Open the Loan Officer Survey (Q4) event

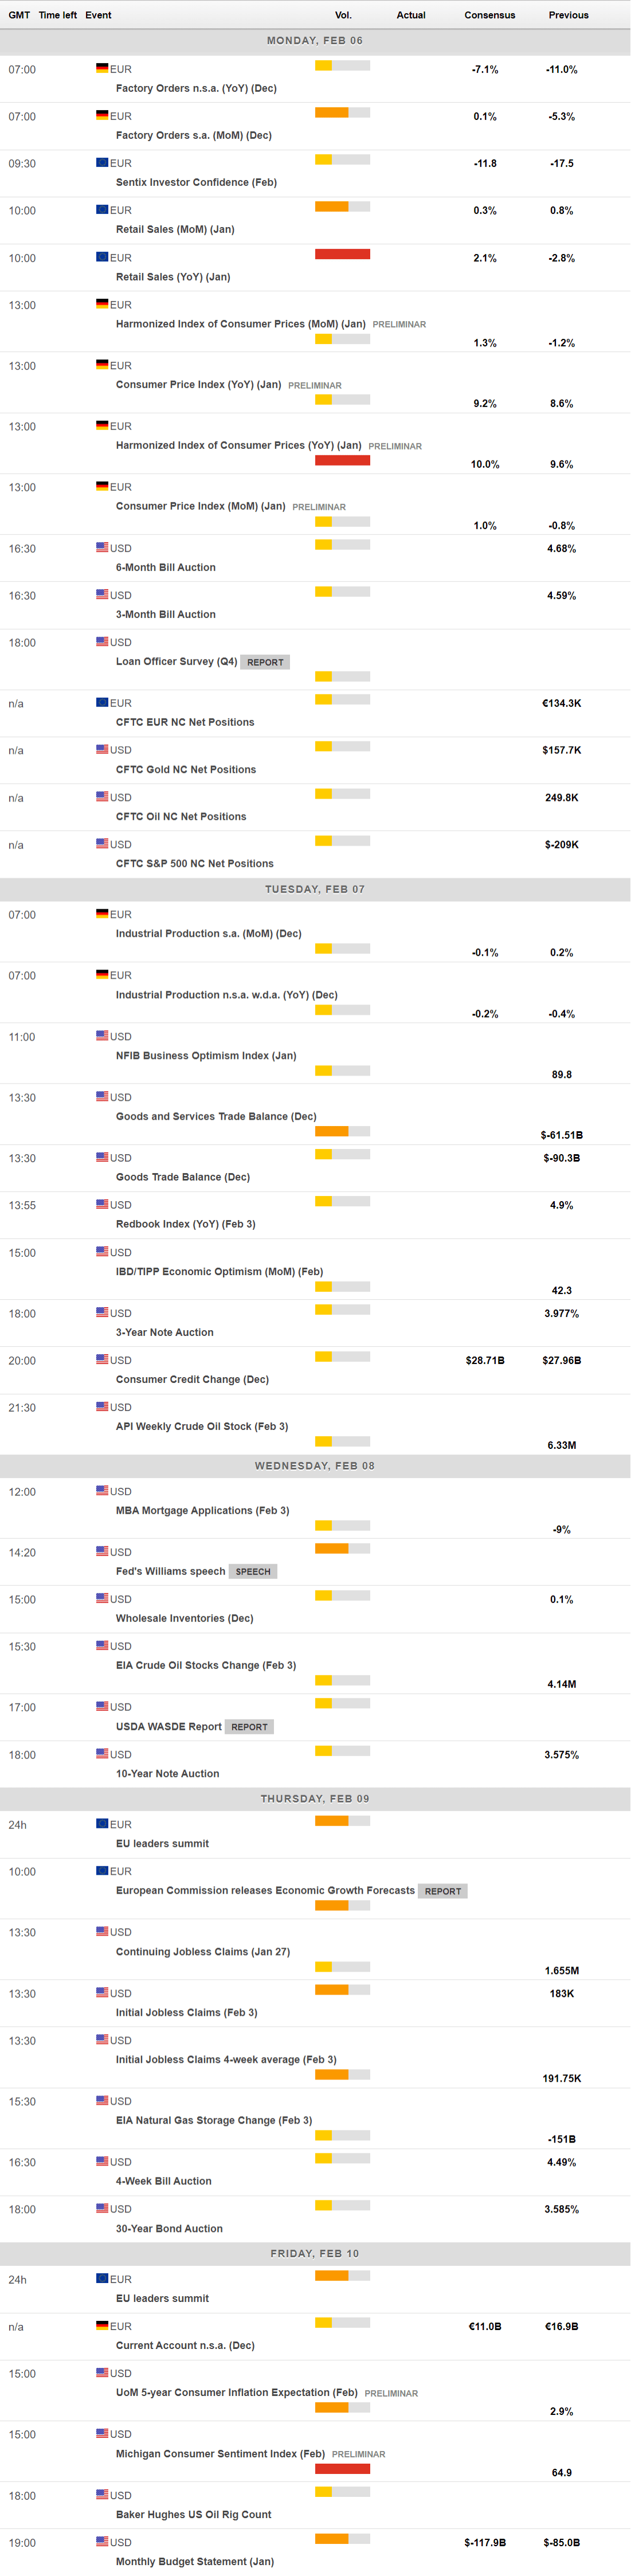click(176, 662)
